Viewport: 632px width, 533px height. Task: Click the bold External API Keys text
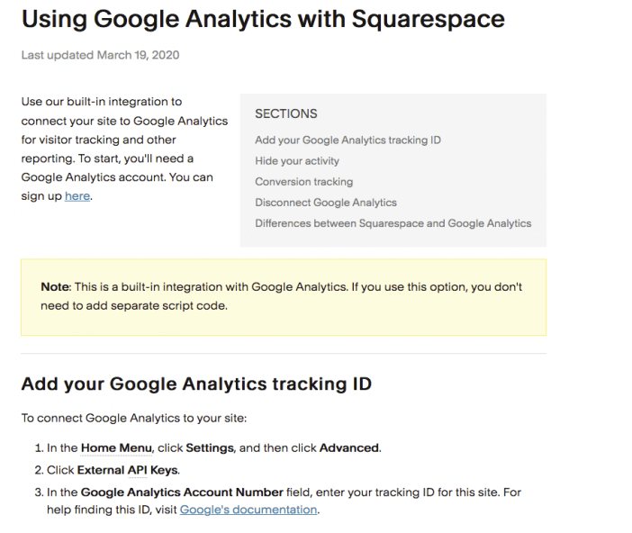tap(127, 470)
